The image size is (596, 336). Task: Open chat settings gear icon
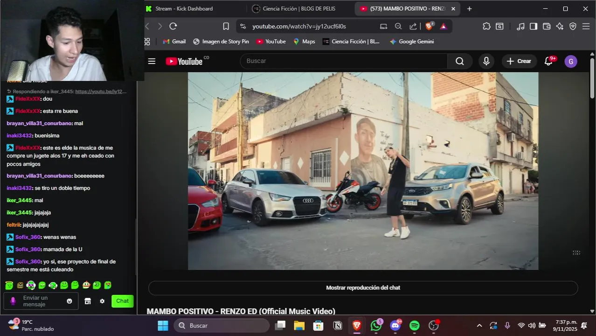(102, 301)
